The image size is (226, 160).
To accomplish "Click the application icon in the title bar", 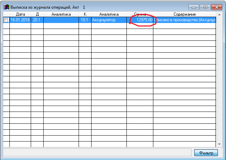I will pyautogui.click(x=6, y=7).
